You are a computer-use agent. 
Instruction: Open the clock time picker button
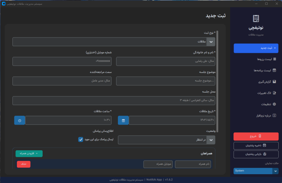pyautogui.click(x=19, y=121)
